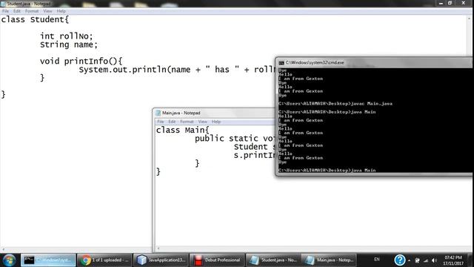This screenshot has width=474, height=267.
Task: Switch to Student.java Notepad taskbar button
Action: 273,260
